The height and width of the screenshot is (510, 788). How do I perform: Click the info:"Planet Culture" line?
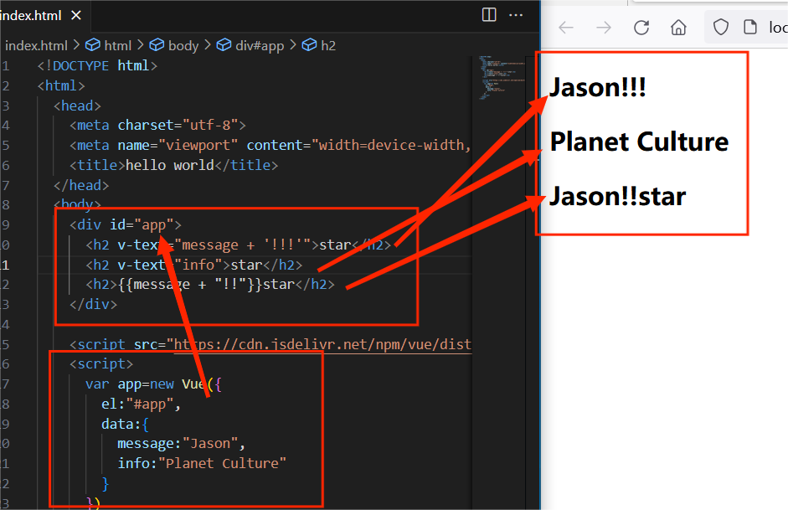click(x=202, y=463)
